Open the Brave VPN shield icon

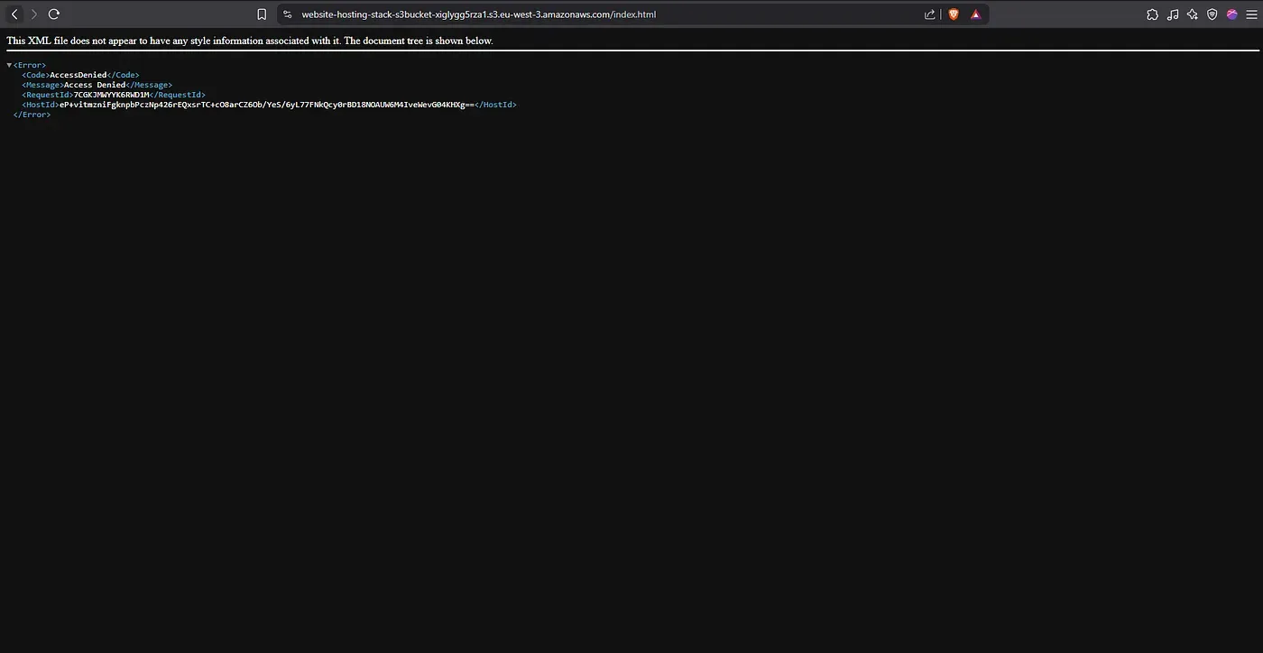tap(1212, 14)
